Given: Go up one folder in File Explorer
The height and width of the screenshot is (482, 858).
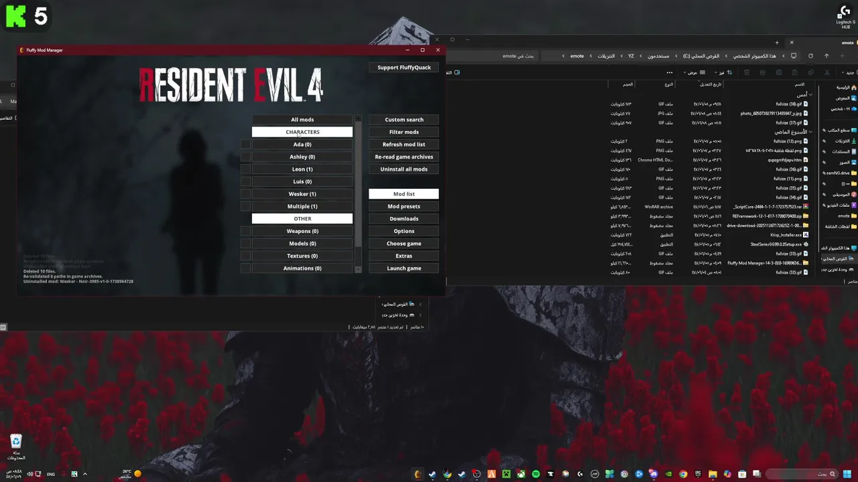Looking at the screenshot, I should coord(826,56).
